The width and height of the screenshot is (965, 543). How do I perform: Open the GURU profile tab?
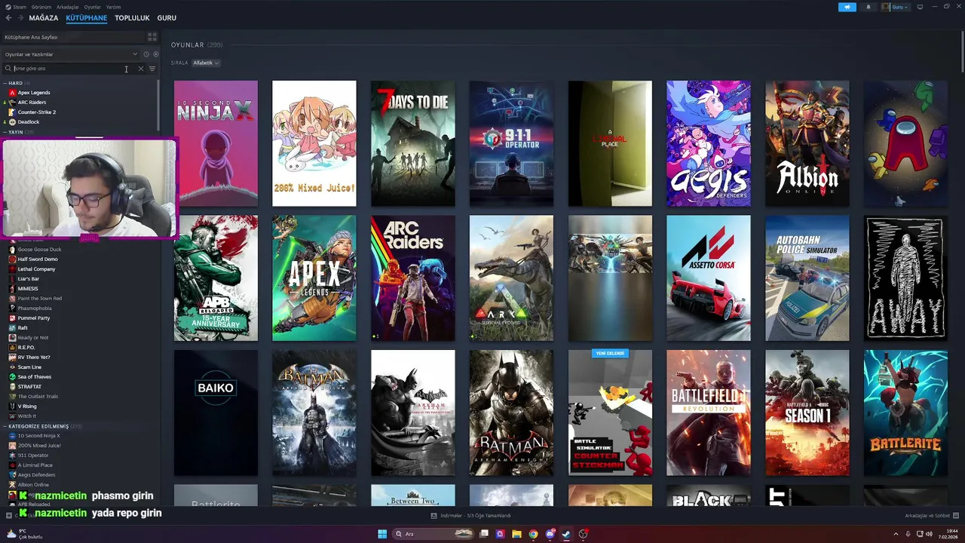click(167, 18)
